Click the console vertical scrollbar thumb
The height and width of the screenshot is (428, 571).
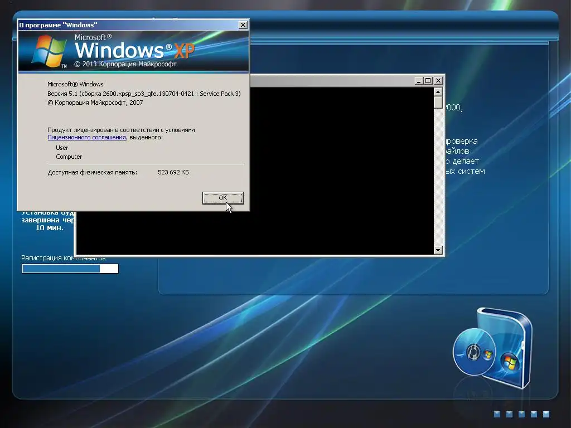(438, 103)
